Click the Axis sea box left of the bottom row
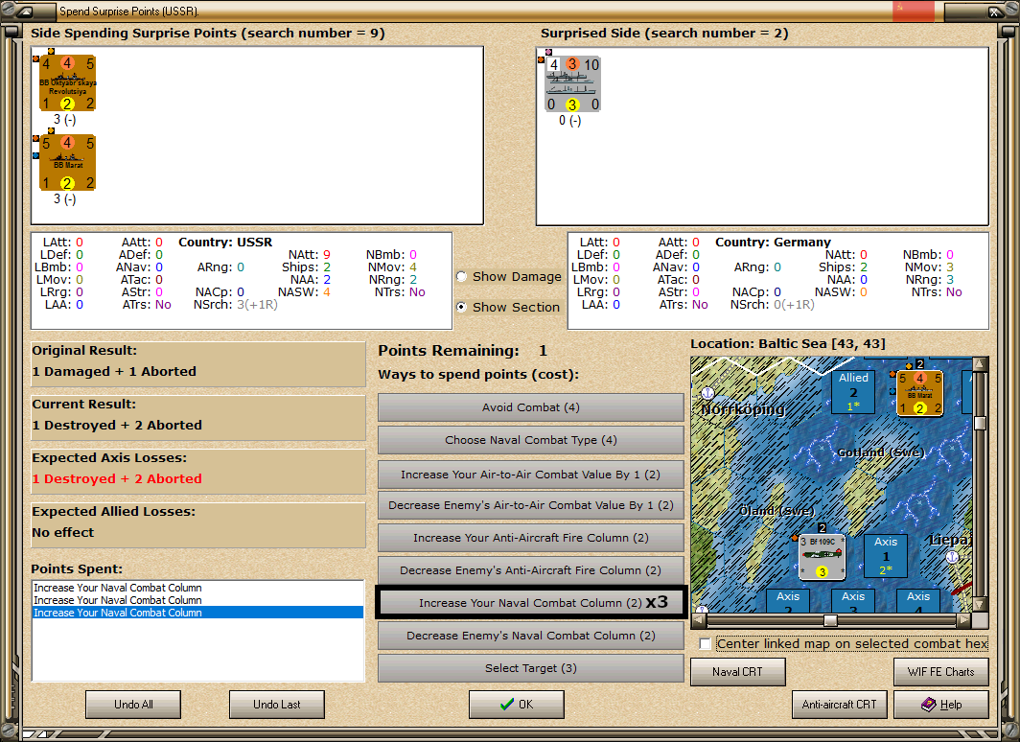This screenshot has width=1020, height=742. [788, 600]
